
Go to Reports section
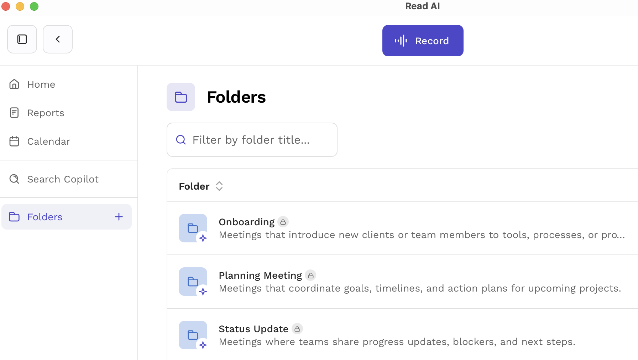(x=46, y=113)
